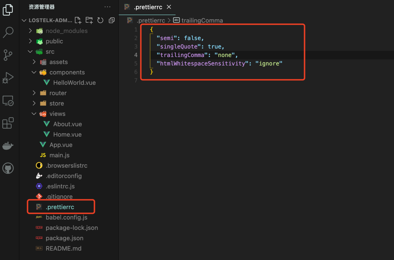The width and height of the screenshot is (394, 260).
Task: Open the Run and Debug view
Action: pyautogui.click(x=8, y=77)
